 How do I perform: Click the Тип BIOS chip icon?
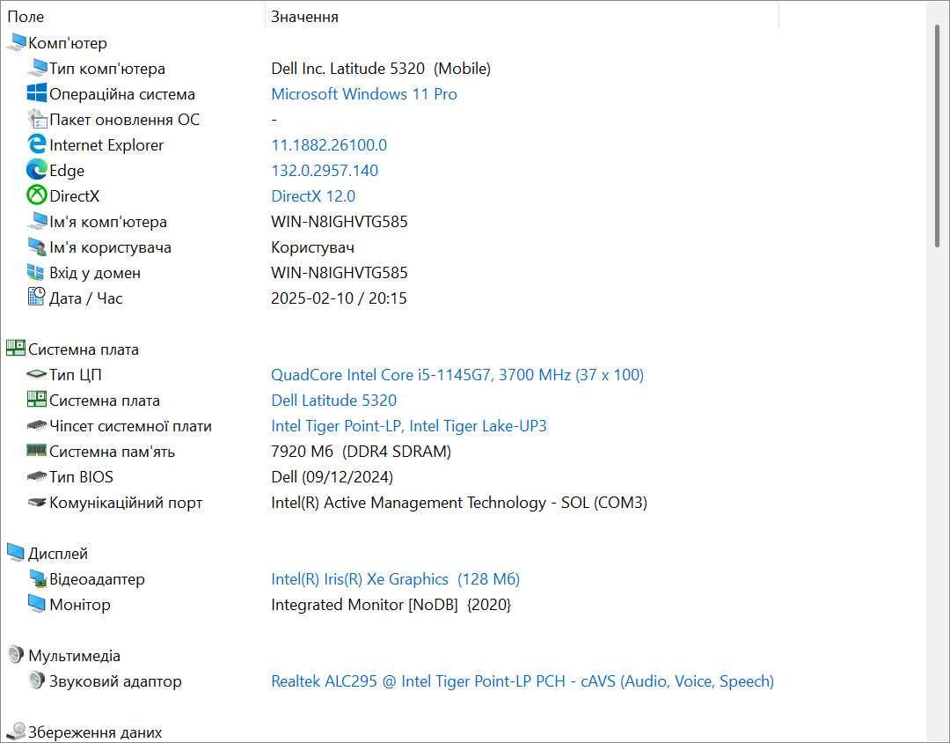click(37, 477)
